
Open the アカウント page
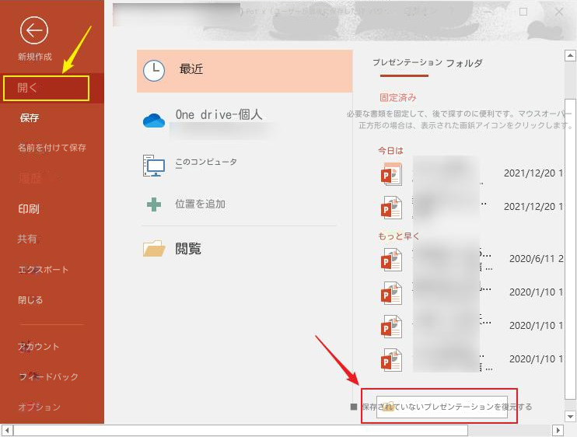39,346
